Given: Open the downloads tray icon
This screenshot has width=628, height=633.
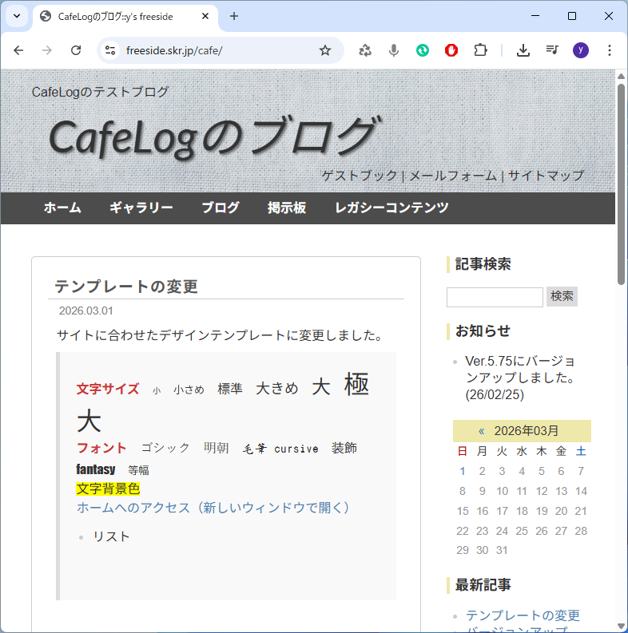Looking at the screenshot, I should click(523, 50).
